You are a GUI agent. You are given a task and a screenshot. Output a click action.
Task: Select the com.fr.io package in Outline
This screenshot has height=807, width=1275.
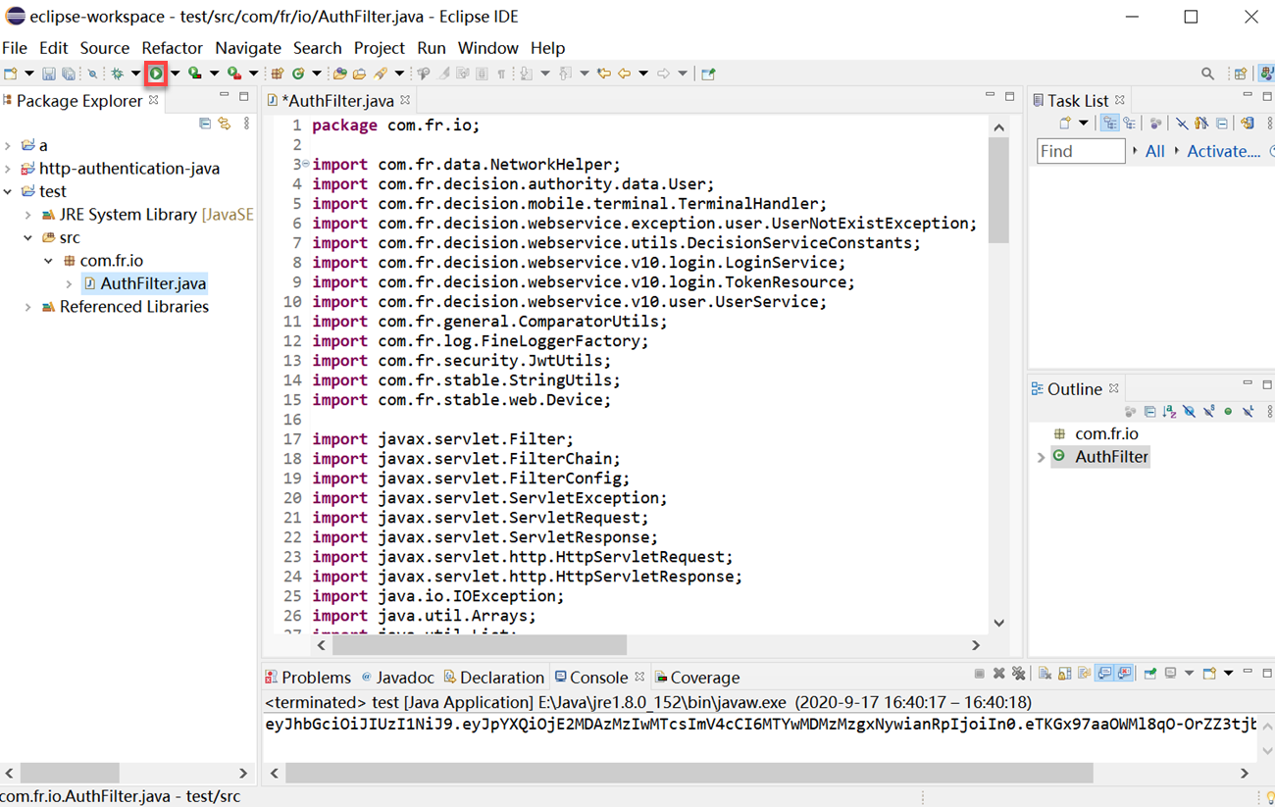pos(1106,433)
